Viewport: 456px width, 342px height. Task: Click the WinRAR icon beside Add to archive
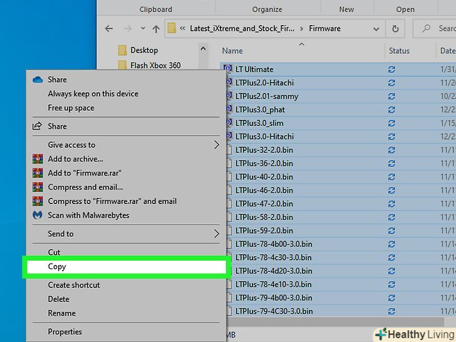(37, 159)
